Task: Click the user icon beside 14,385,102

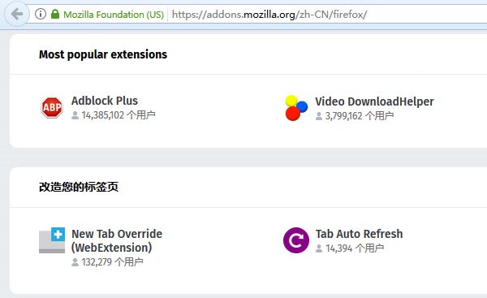Action: 75,115
